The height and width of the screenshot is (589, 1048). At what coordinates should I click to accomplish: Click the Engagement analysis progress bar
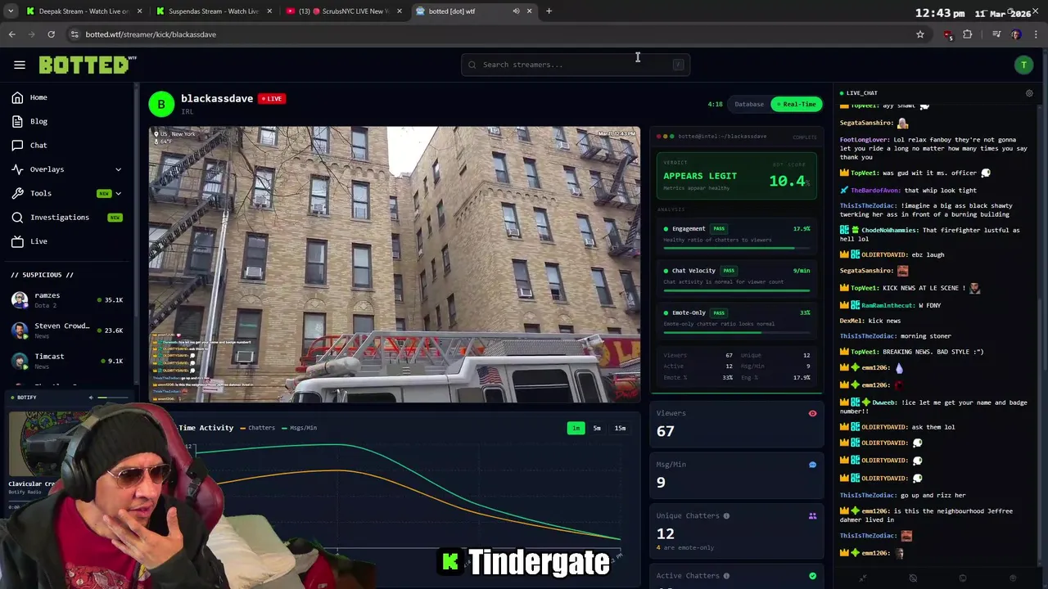point(736,248)
